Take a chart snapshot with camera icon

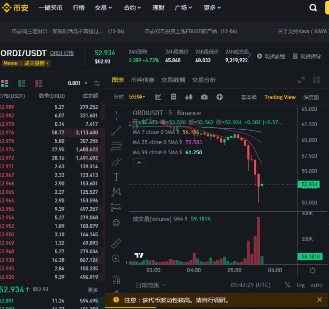[204, 97]
